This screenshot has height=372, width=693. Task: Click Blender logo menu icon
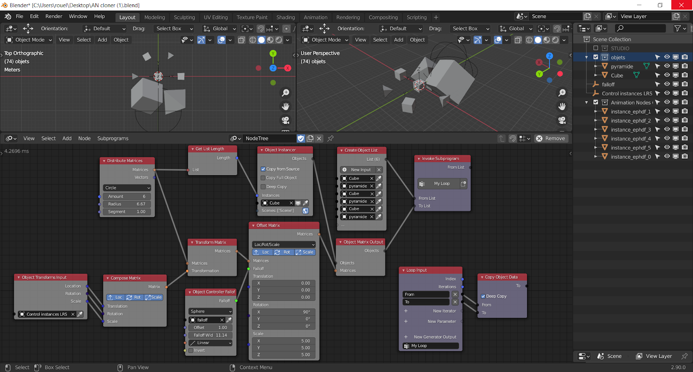[8, 16]
